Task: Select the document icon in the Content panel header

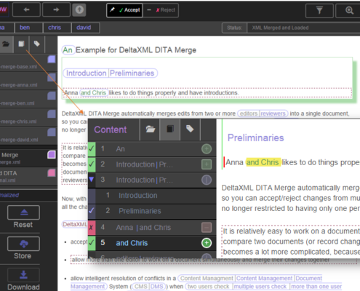Action: [170, 129]
